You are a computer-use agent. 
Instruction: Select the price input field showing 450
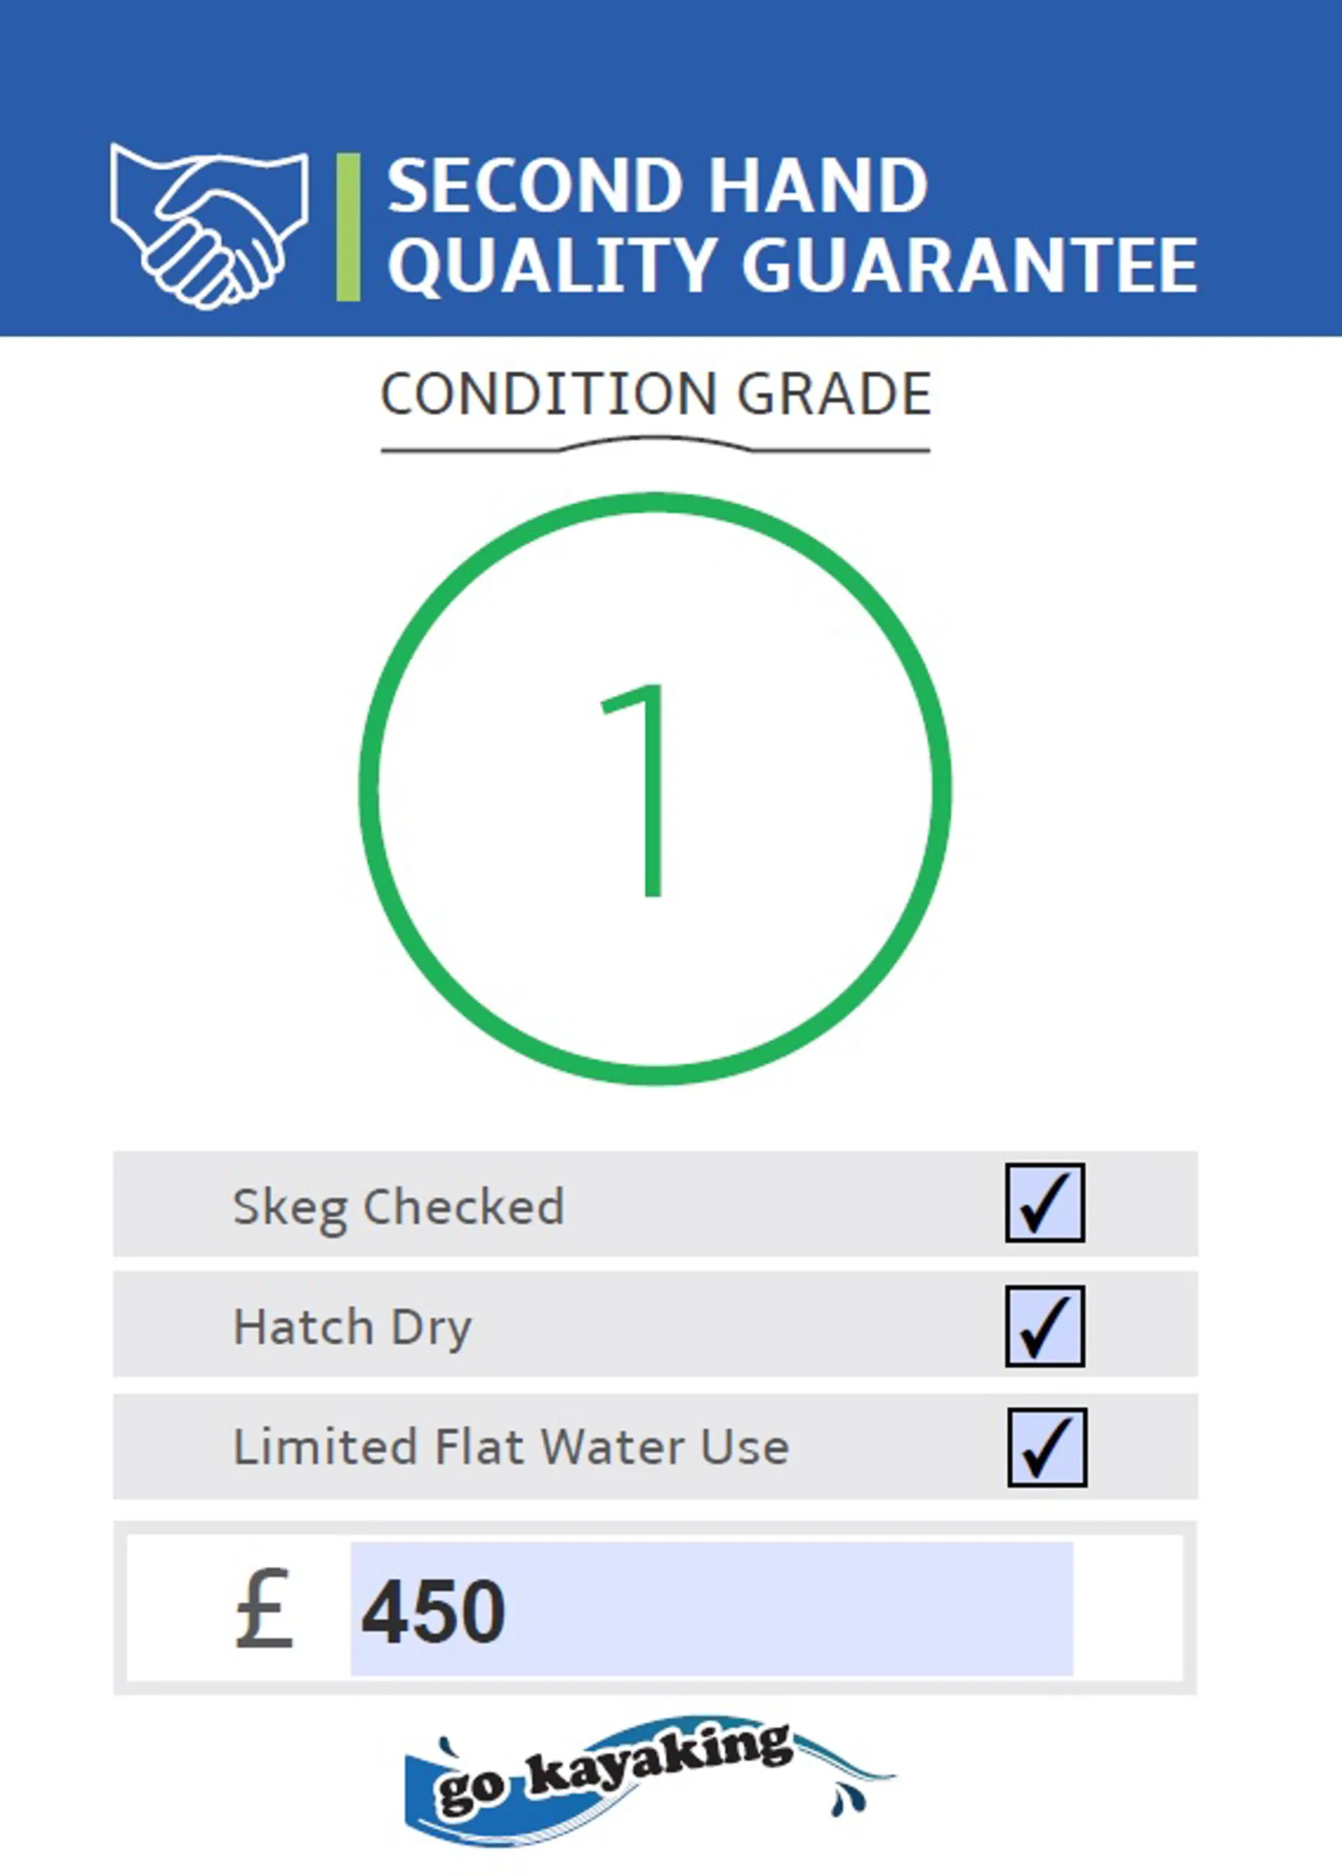(712, 1609)
